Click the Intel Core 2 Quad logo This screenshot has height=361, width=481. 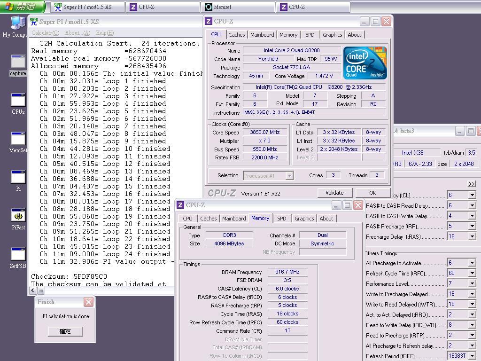[x=365, y=63]
